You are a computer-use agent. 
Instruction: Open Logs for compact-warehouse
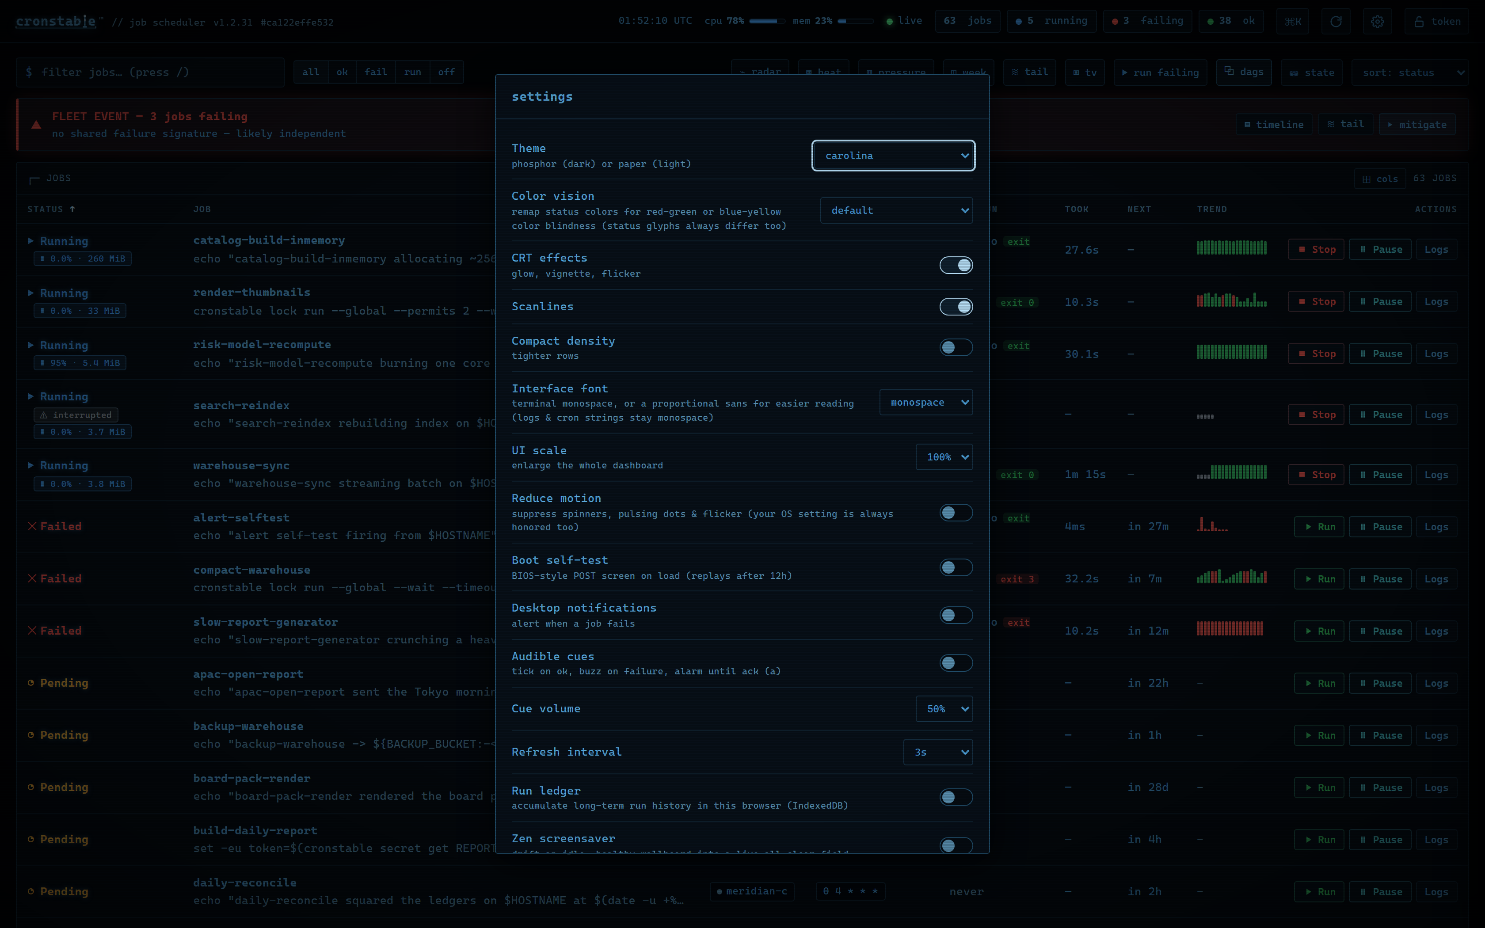(x=1436, y=579)
